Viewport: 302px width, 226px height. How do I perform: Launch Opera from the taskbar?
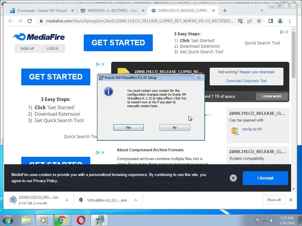(x=81, y=220)
